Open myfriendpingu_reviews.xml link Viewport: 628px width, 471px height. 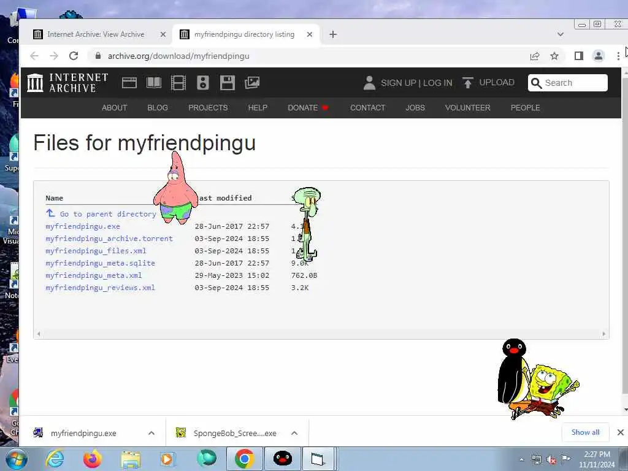click(100, 288)
